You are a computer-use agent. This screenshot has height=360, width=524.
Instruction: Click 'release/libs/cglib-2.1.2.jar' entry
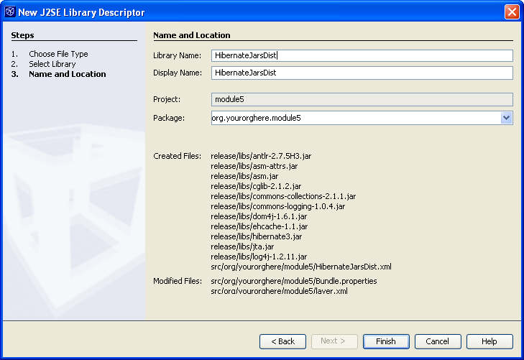[256, 186]
